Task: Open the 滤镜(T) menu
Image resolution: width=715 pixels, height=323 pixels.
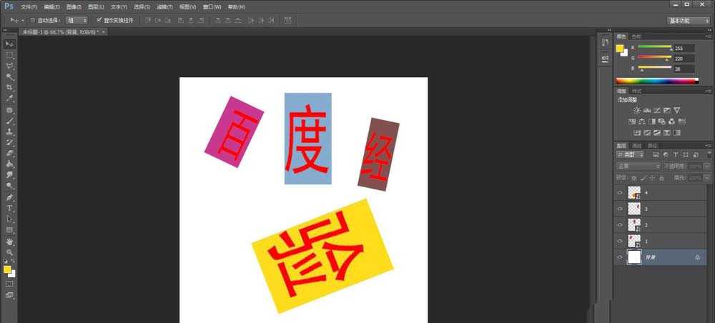Action: click(164, 6)
